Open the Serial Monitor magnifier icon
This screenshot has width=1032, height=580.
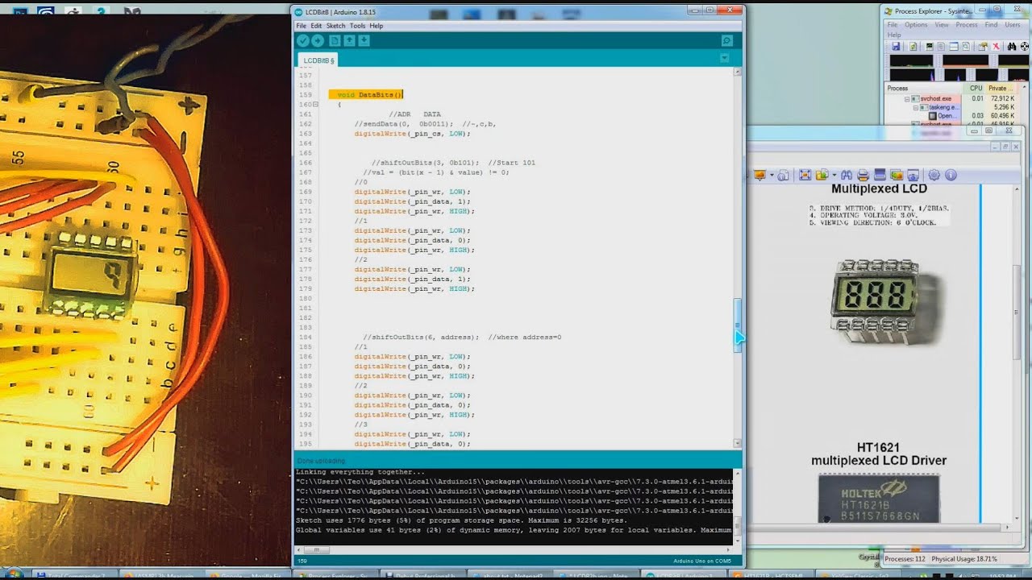click(726, 40)
